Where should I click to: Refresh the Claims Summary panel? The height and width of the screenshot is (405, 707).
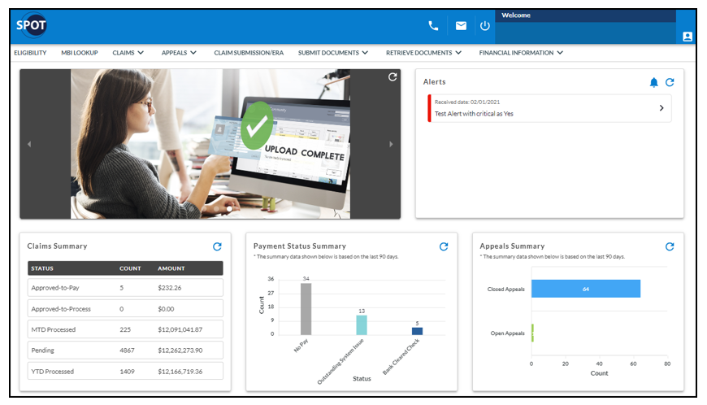(217, 246)
